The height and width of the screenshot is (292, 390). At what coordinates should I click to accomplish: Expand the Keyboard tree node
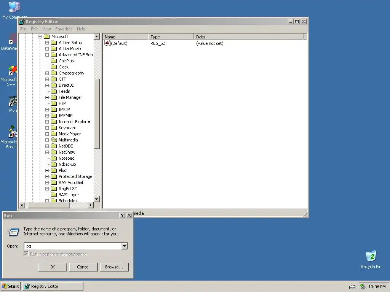[47, 128]
